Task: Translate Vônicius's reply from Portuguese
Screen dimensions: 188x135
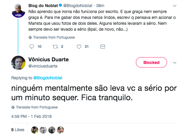Action: [37, 107]
